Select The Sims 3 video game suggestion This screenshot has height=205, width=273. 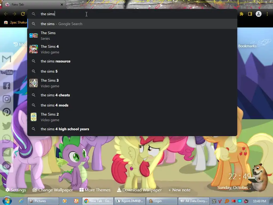pyautogui.click(x=132, y=83)
